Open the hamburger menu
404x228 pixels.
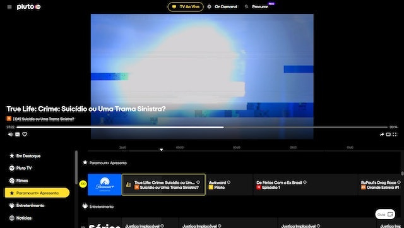click(9, 7)
